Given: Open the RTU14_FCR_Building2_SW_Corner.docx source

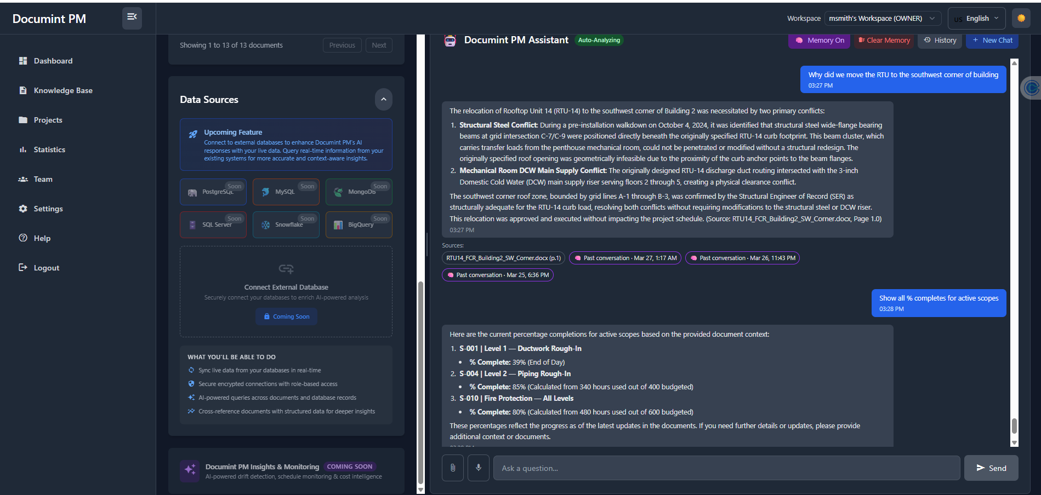Looking at the screenshot, I should (x=503, y=258).
